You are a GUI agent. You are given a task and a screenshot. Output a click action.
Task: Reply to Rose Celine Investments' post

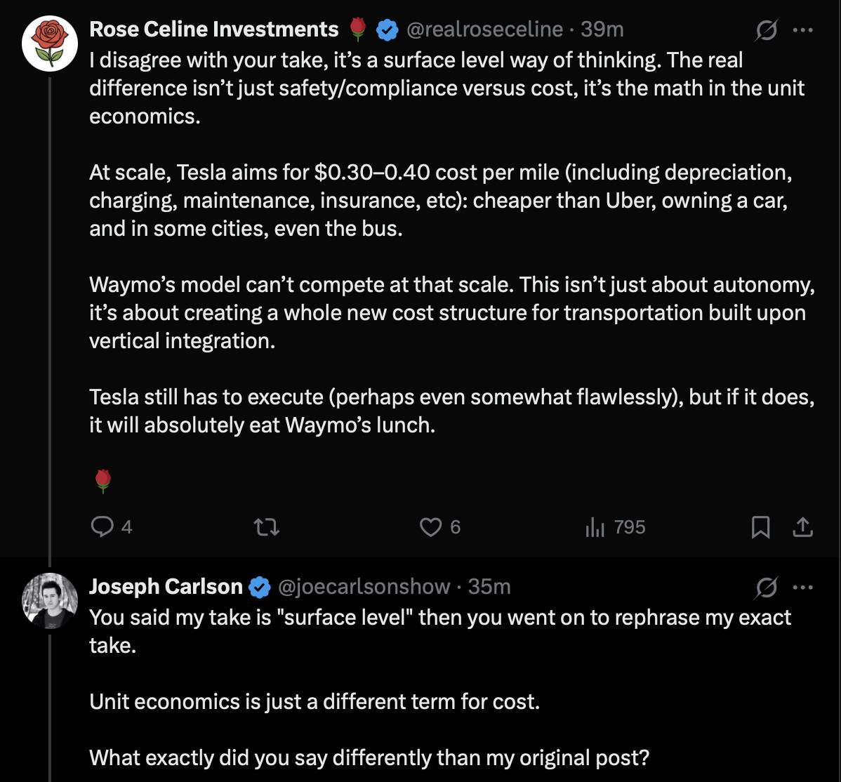pyautogui.click(x=103, y=527)
